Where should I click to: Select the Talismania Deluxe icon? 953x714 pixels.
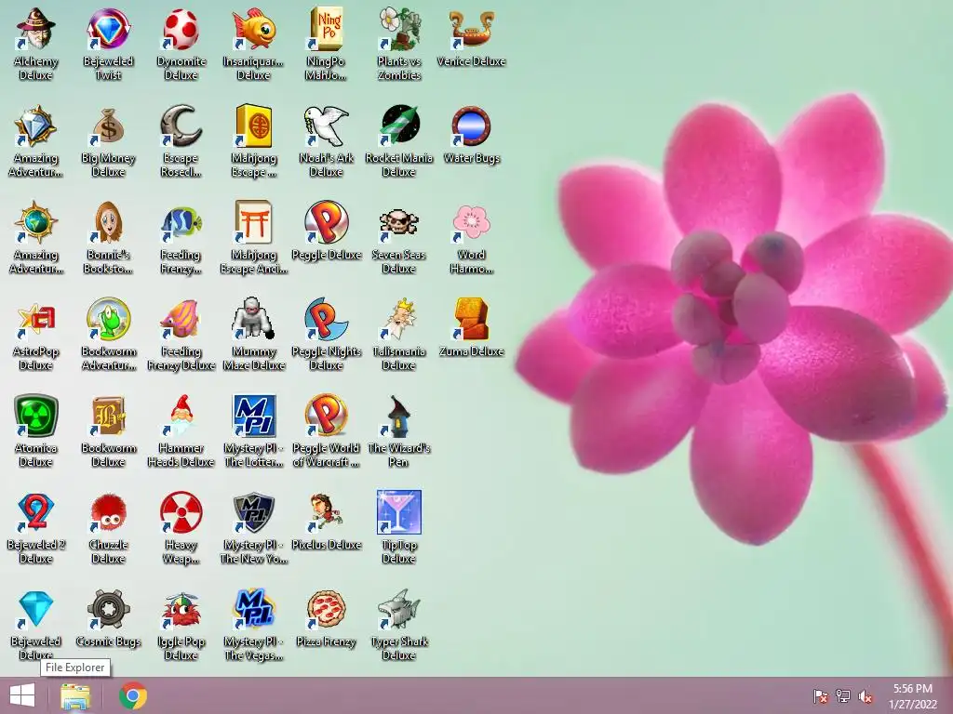(398, 320)
